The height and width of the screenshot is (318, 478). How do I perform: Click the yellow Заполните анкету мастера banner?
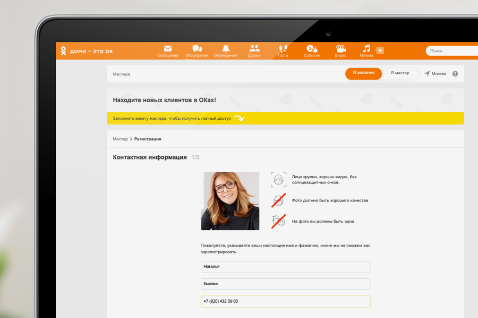click(285, 118)
